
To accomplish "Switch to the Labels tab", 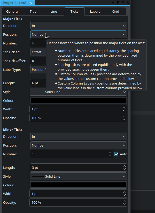I will tap(95, 11).
